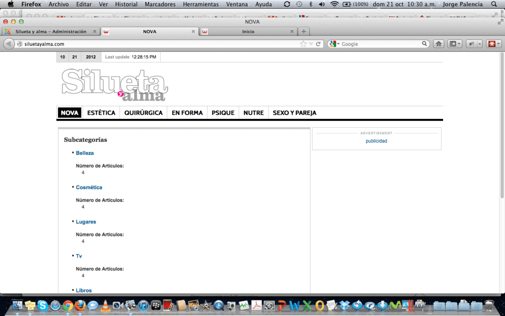The height and width of the screenshot is (316, 505).
Task: Switch to the Inicio browser tab
Action: (x=248, y=32)
